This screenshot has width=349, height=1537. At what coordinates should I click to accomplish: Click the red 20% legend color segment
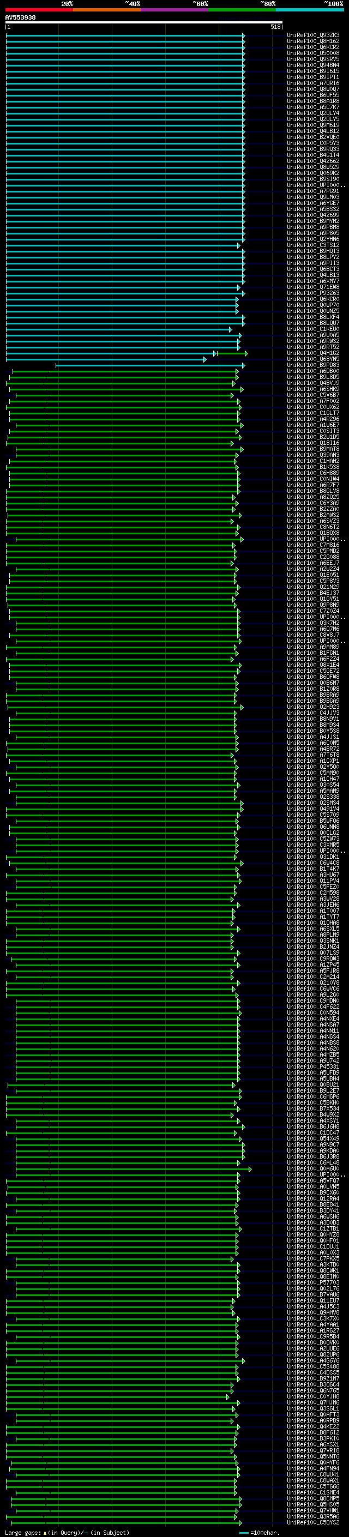point(39,10)
